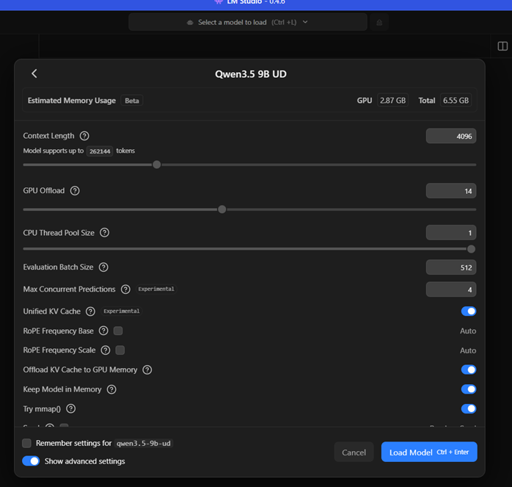Screen dimensions: 512x487
Task: Toggle the right sidebar panel icon
Action: pos(502,46)
